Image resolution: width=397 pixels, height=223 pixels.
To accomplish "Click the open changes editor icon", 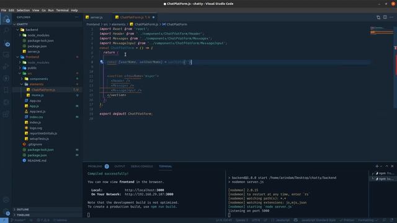I will 378,17.
